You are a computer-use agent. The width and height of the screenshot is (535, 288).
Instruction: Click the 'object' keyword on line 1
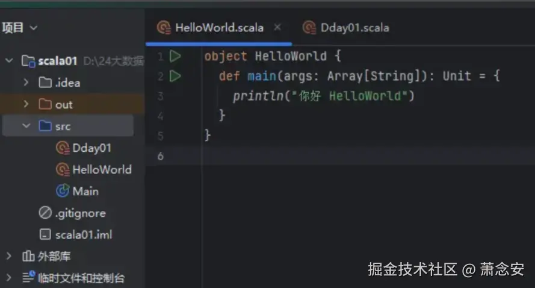(x=226, y=57)
